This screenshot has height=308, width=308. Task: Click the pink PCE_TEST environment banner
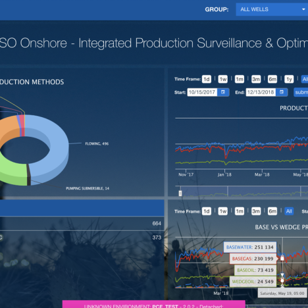[x=154, y=304]
